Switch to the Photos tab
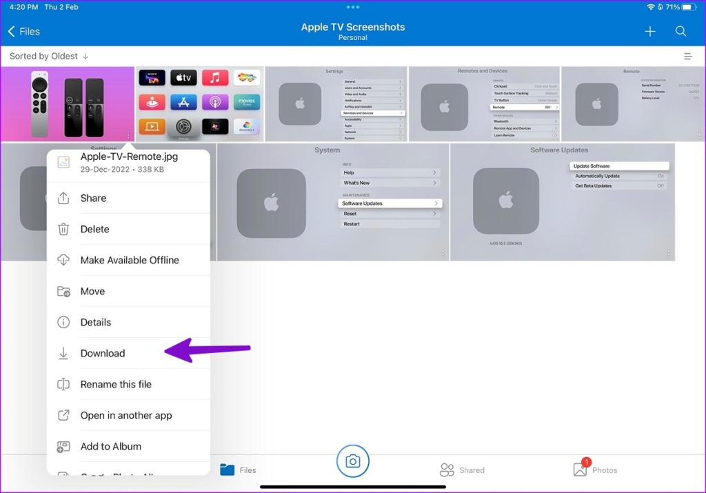706x493 pixels. click(596, 470)
